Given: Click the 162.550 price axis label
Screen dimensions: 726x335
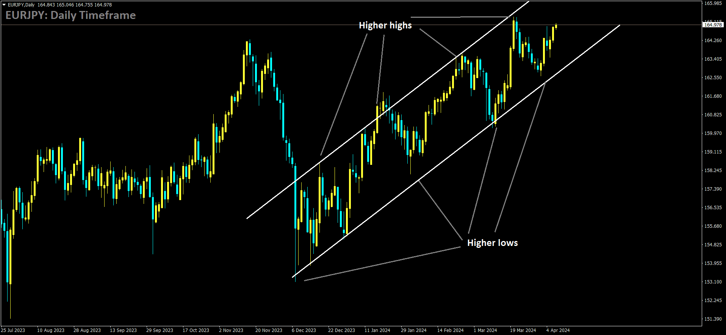Looking at the screenshot, I should coord(713,78).
